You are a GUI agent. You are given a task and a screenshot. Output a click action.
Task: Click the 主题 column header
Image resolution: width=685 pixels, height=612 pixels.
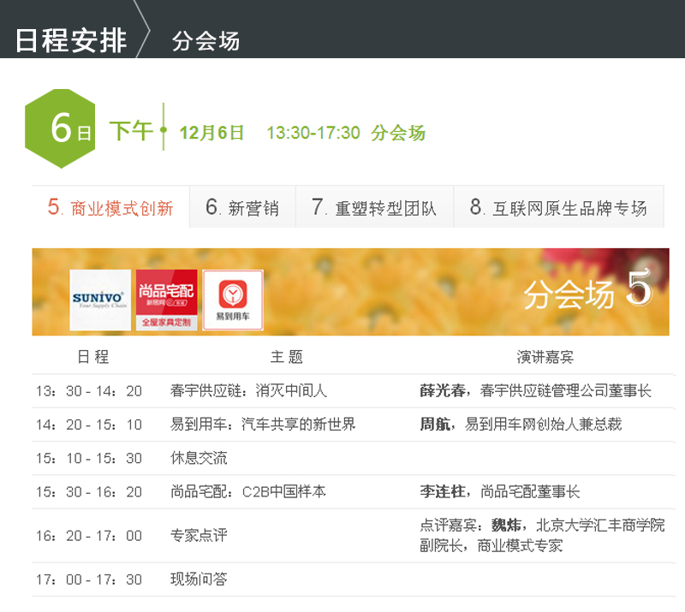click(287, 357)
